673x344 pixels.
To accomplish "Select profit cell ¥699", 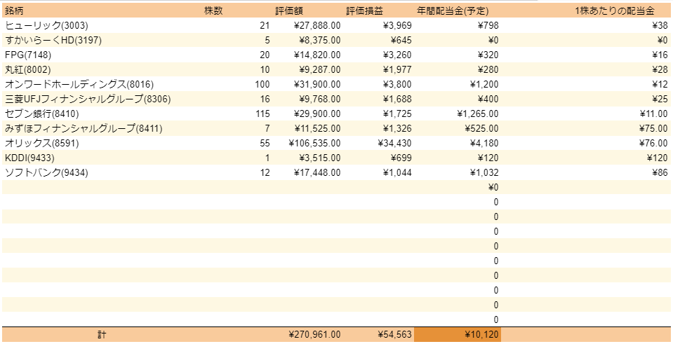I will click(401, 158).
